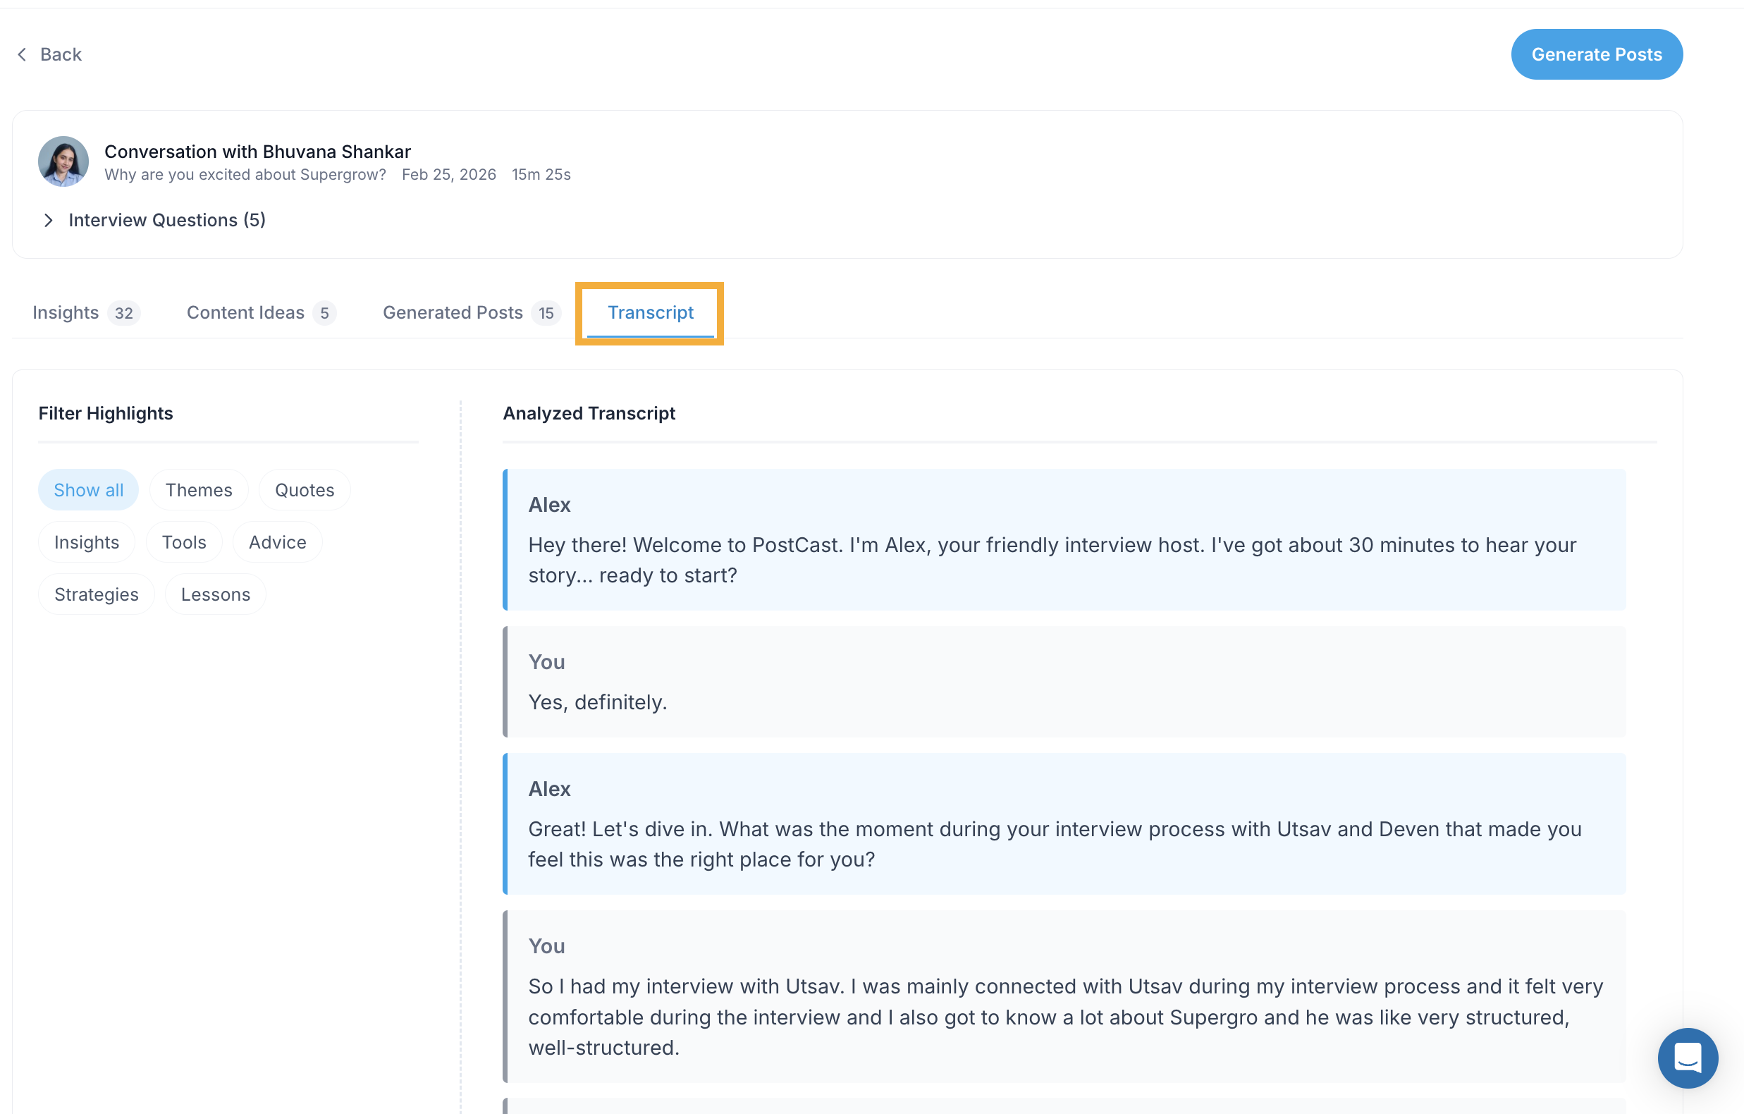Viewport: 1744px width, 1114px height.
Task: Click the Generate Posts button
Action: click(x=1596, y=54)
